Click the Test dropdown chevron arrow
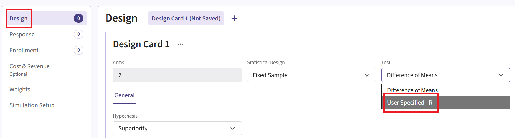The width and height of the screenshot is (515, 138). 501,75
